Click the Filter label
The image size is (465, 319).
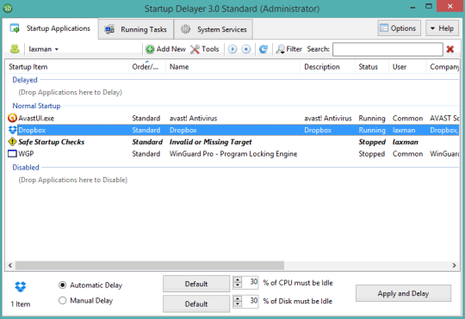pos(294,49)
